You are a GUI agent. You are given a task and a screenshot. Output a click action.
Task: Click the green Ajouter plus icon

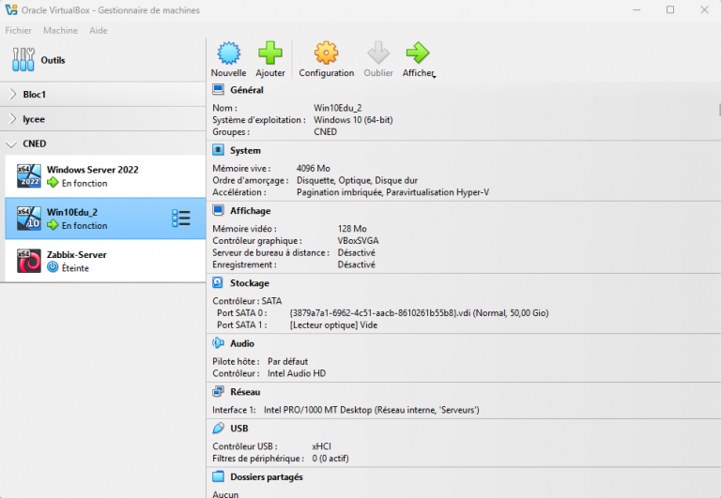[x=270, y=53]
